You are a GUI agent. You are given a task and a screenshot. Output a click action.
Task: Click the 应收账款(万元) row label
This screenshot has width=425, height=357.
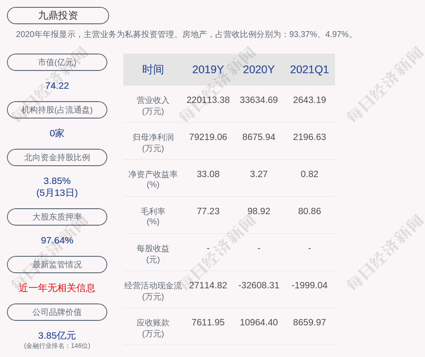[153, 328]
